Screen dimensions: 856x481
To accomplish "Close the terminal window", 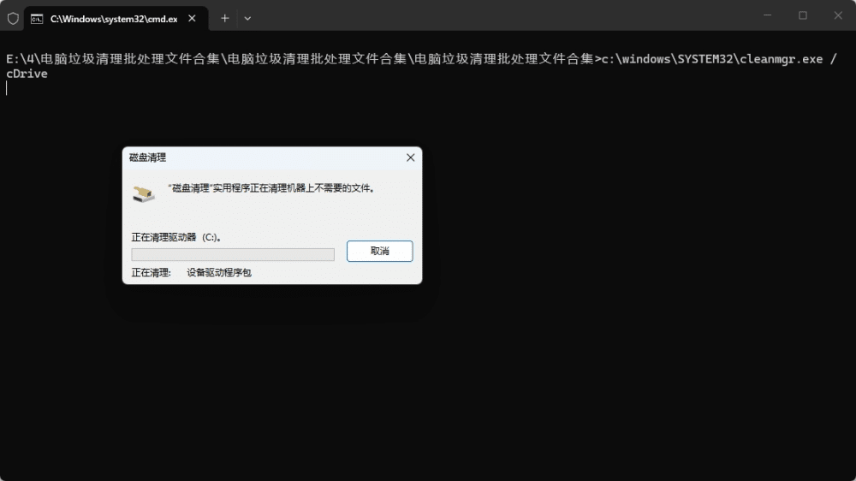I will click(838, 15).
